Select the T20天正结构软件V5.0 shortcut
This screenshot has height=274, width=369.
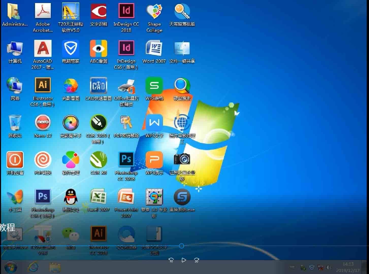pyautogui.click(x=71, y=12)
